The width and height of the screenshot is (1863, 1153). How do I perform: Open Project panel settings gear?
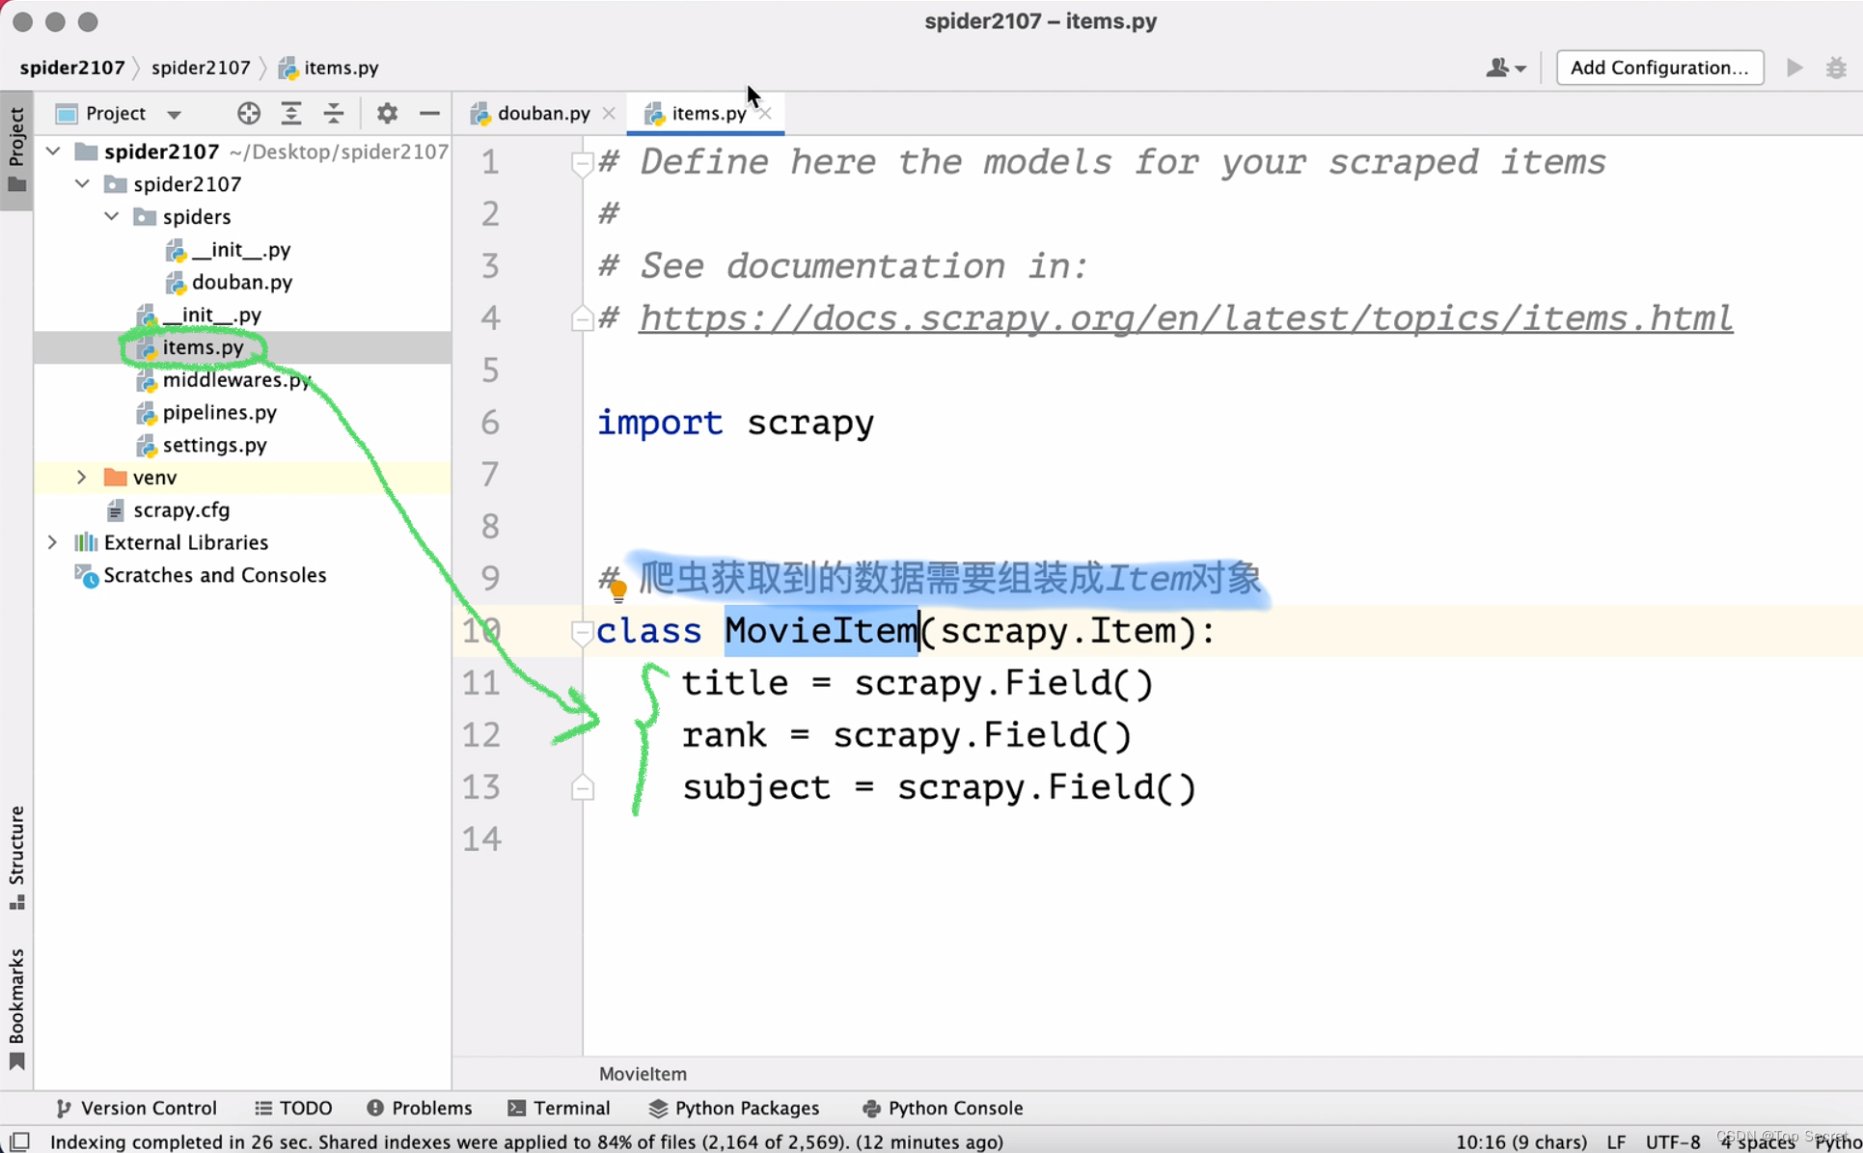pos(387,114)
